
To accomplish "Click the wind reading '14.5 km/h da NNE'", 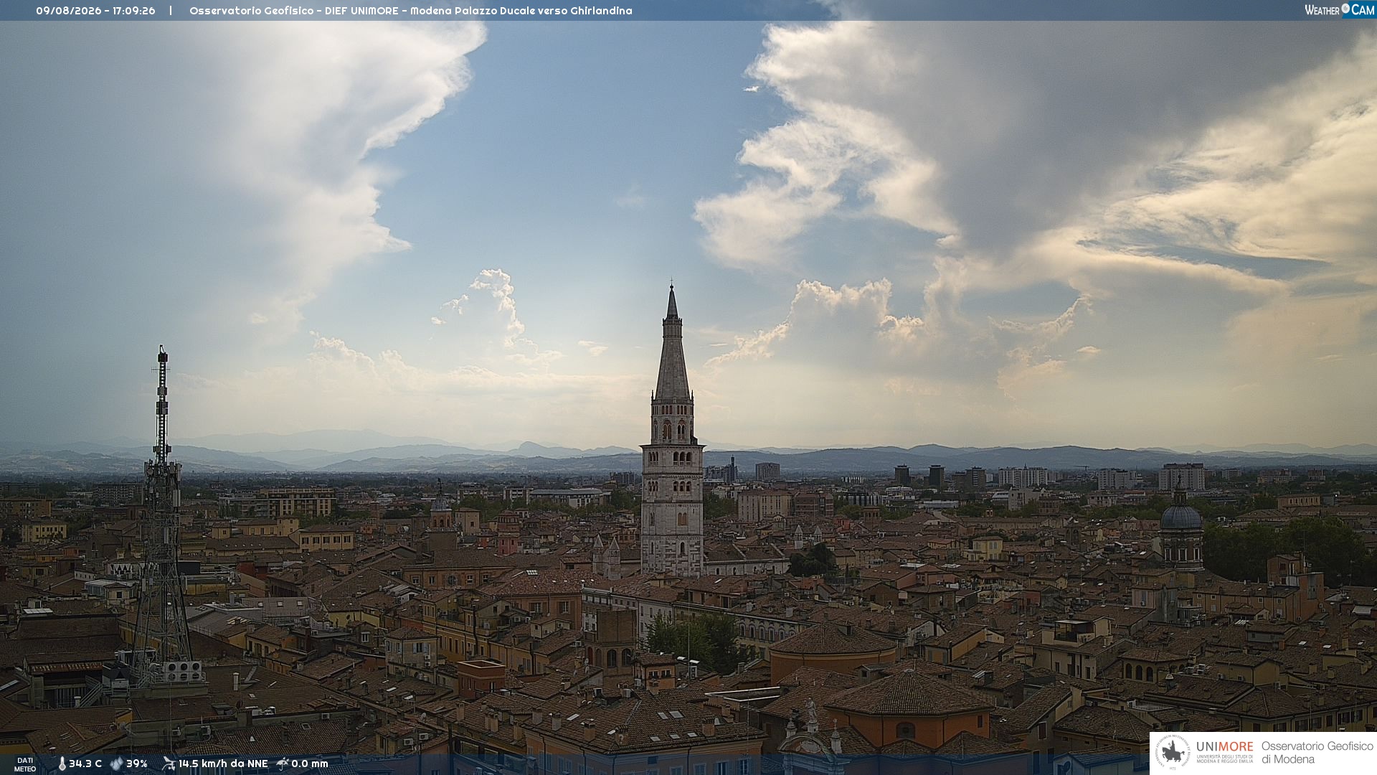I will tap(223, 764).
